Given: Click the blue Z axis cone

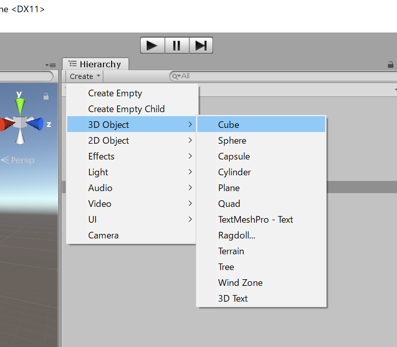Looking at the screenshot, I should pyautogui.click(x=36, y=124).
